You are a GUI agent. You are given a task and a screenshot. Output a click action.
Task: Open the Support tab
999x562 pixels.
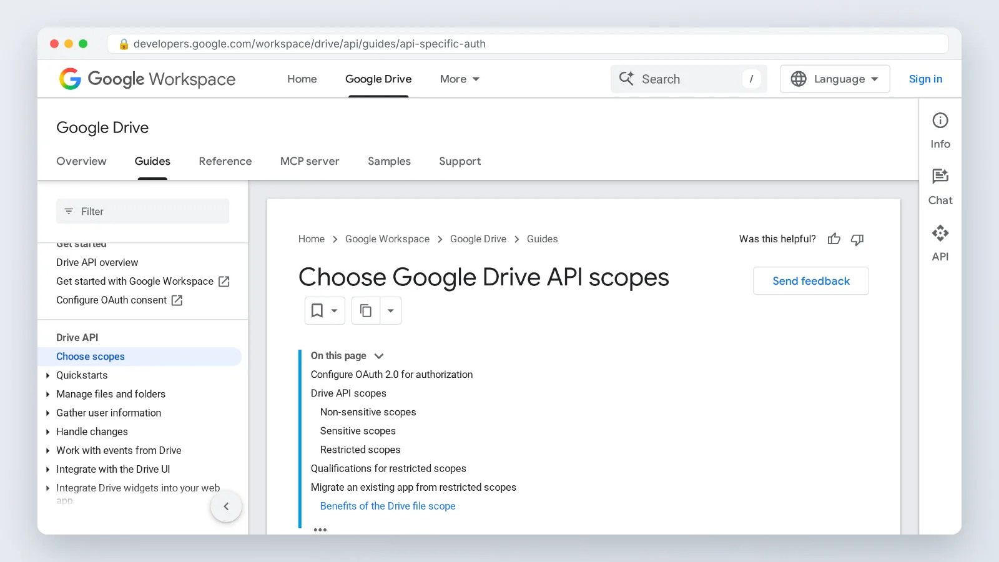(460, 161)
